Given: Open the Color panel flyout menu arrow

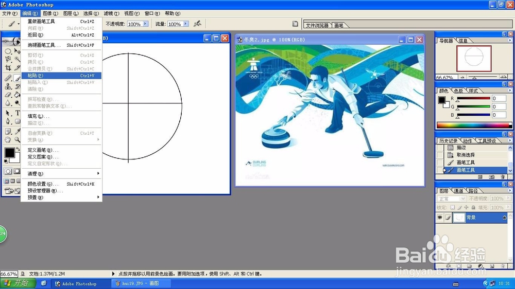Looking at the screenshot, I should tap(510, 90).
